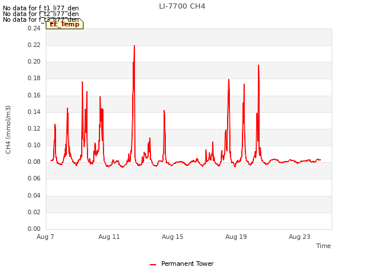Click the 0.24 y-axis label
Viewport: 366px width, 275px height.
coord(34,28)
